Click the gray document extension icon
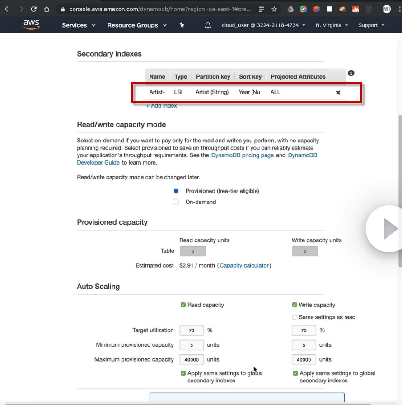402x405 pixels. click(369, 9)
